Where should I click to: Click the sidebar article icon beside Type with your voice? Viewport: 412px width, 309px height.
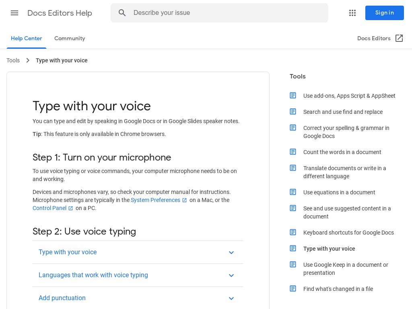pos(293,248)
